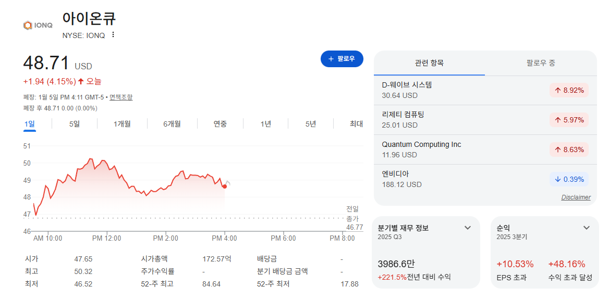Click the 배당금 label
The height and width of the screenshot is (299, 609).
pyautogui.click(x=267, y=259)
